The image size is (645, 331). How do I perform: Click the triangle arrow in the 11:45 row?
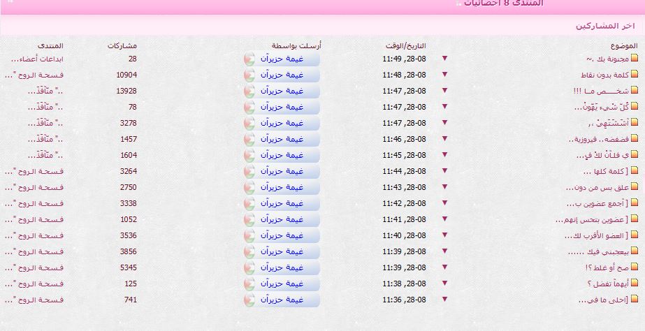(x=444, y=156)
